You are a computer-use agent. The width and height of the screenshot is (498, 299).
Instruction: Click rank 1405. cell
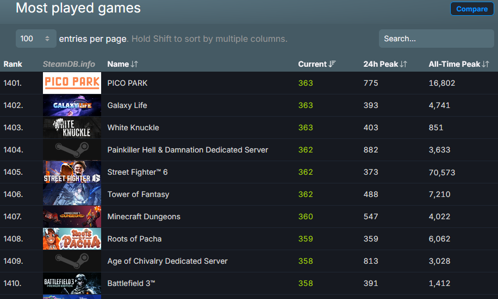pyautogui.click(x=13, y=172)
